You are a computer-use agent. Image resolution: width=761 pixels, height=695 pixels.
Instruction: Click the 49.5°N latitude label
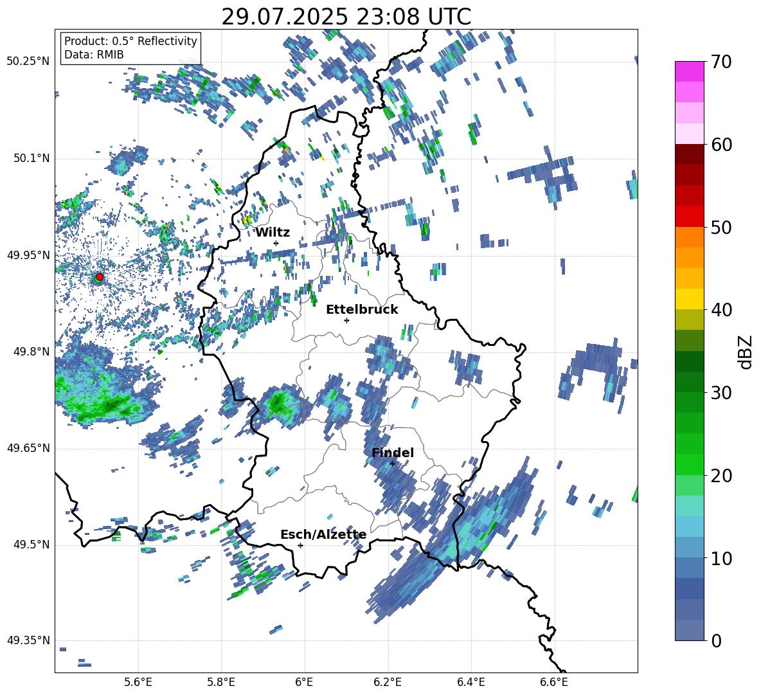[32, 545]
